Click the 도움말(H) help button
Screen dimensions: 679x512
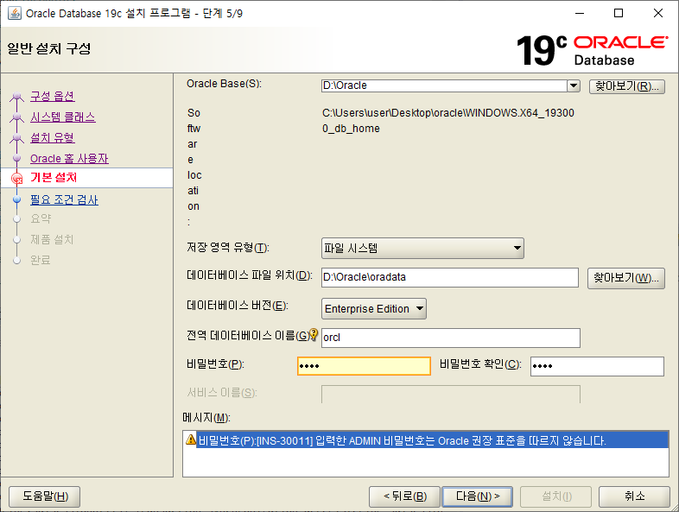pyautogui.click(x=45, y=496)
